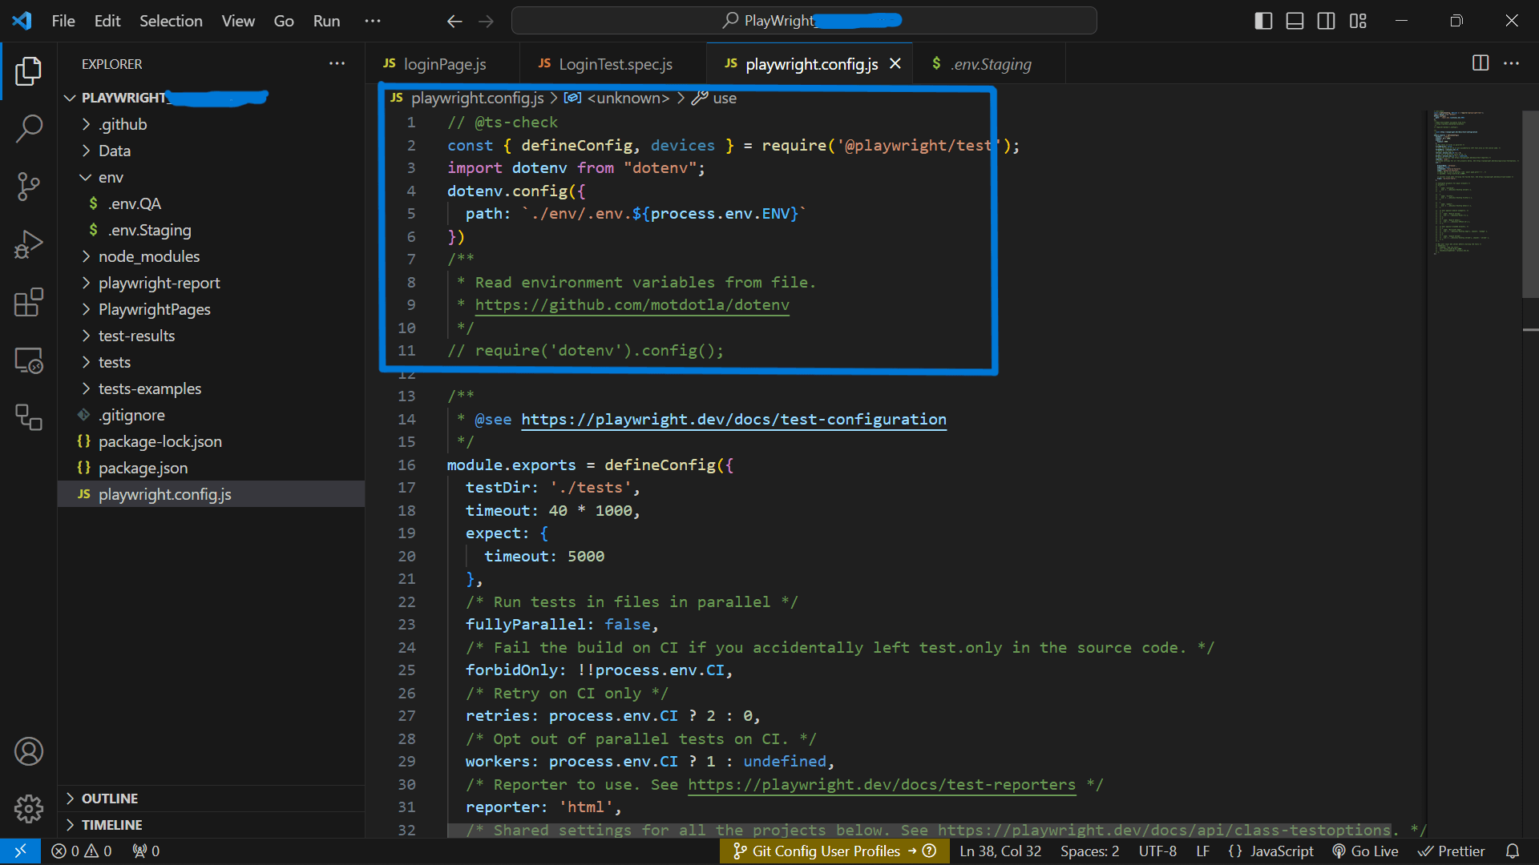Open the package-lock.json file
Viewport: 1539px width, 865px height.
[x=211, y=441]
